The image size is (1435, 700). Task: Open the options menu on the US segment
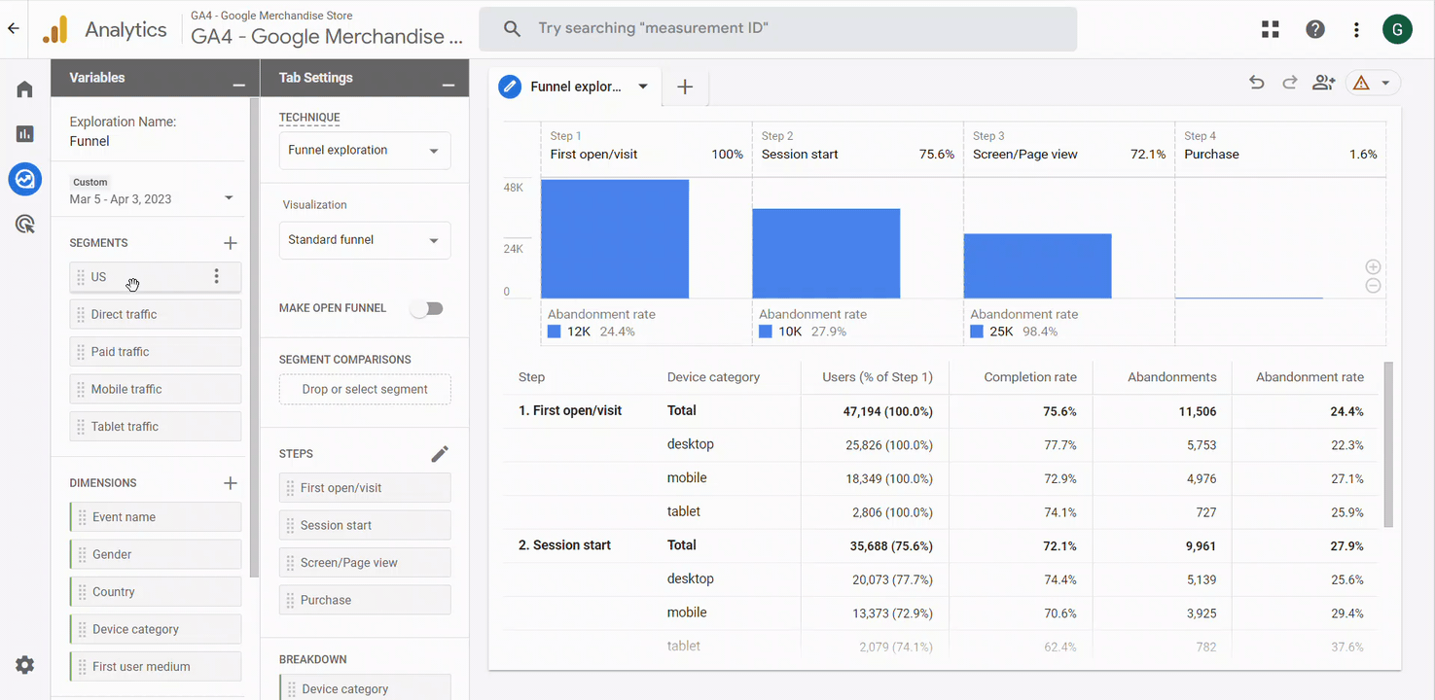point(216,276)
